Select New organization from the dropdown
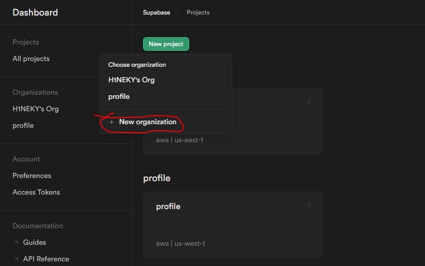Viewport: 425px width, 266px height. click(147, 122)
